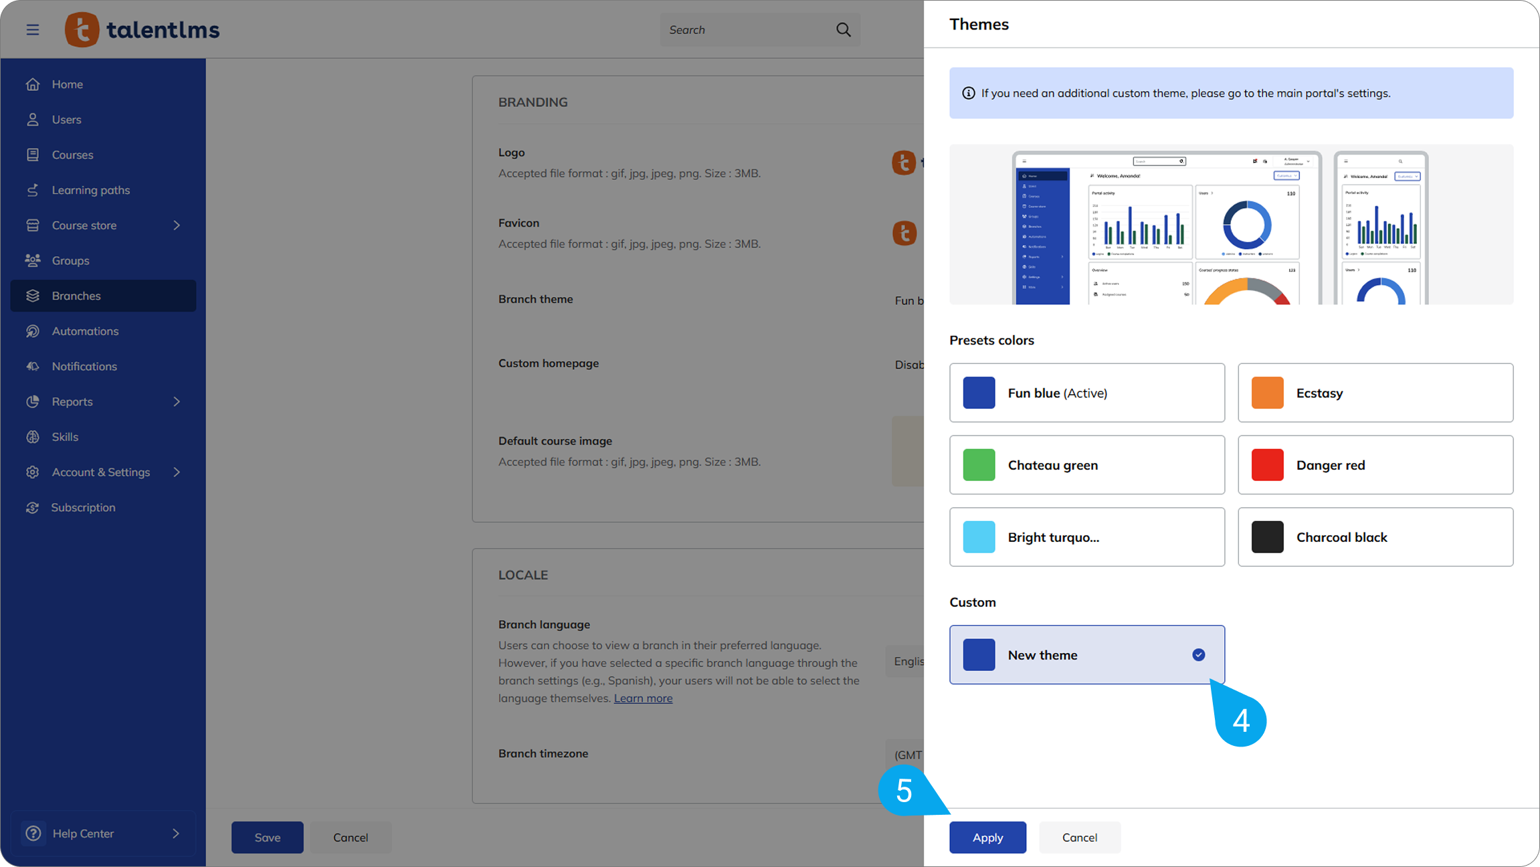1540x867 pixels.
Task: Pick the Charcoal black preset theme
Action: (x=1375, y=537)
